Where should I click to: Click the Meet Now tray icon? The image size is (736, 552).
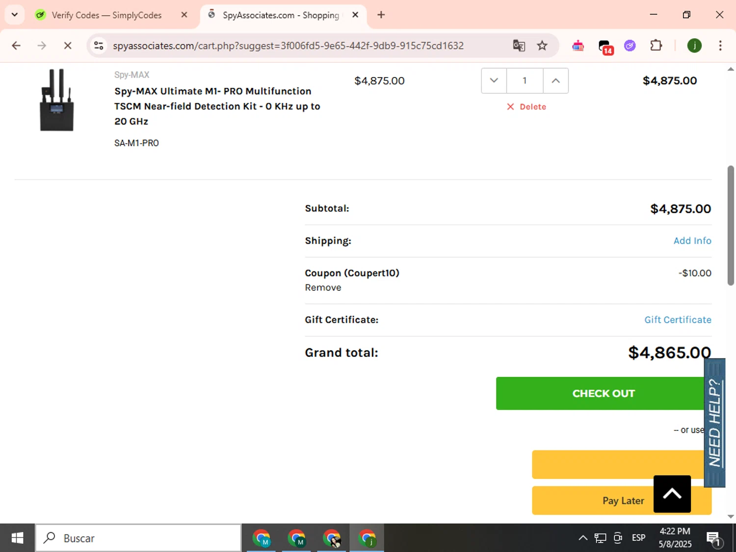[618, 538]
